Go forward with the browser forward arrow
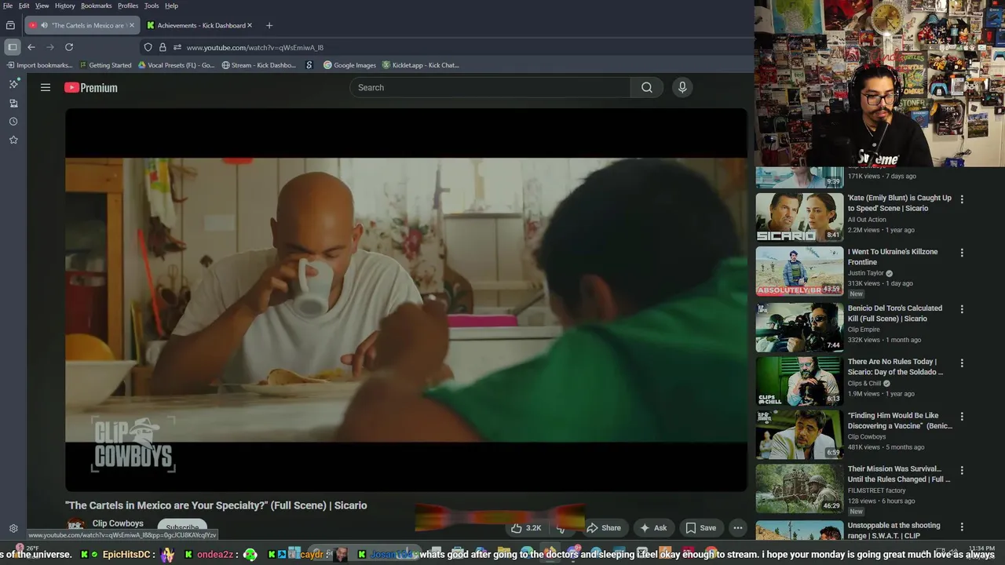This screenshot has height=565, width=1005. [x=50, y=47]
